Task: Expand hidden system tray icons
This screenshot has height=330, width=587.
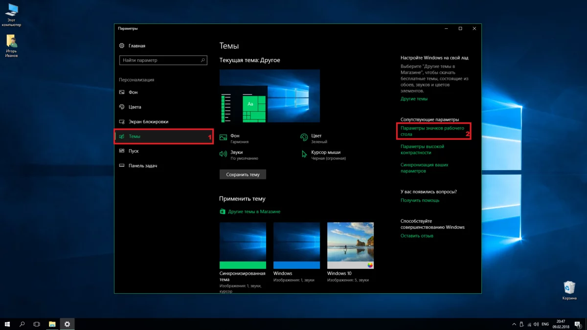Action: [514, 324]
